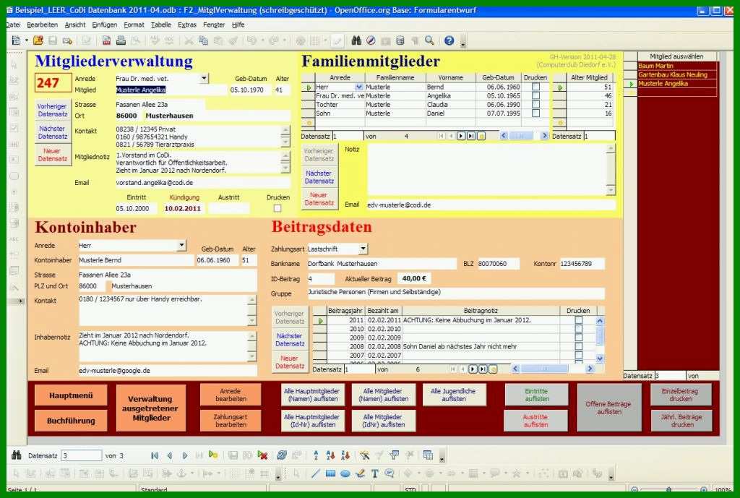Open the Zahlungsart Lastschrift dropdown
The width and height of the screenshot is (740, 498).
coord(363,249)
